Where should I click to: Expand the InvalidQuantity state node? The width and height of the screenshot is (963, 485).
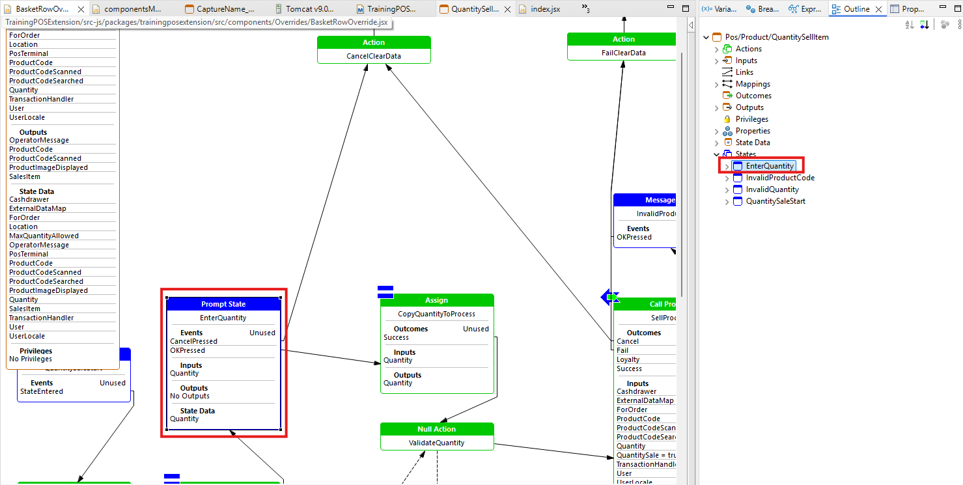tap(727, 189)
